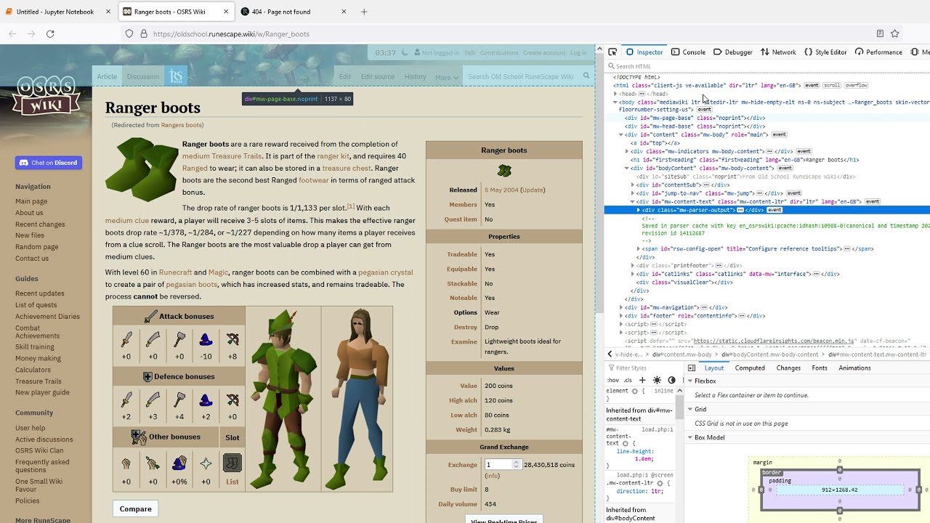Image resolution: width=930 pixels, height=523 pixels.
Task: Bookmark this page with the star icon
Action: point(895,33)
